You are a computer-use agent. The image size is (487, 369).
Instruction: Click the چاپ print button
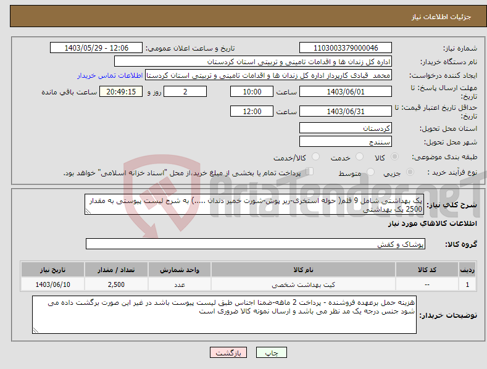272,352
